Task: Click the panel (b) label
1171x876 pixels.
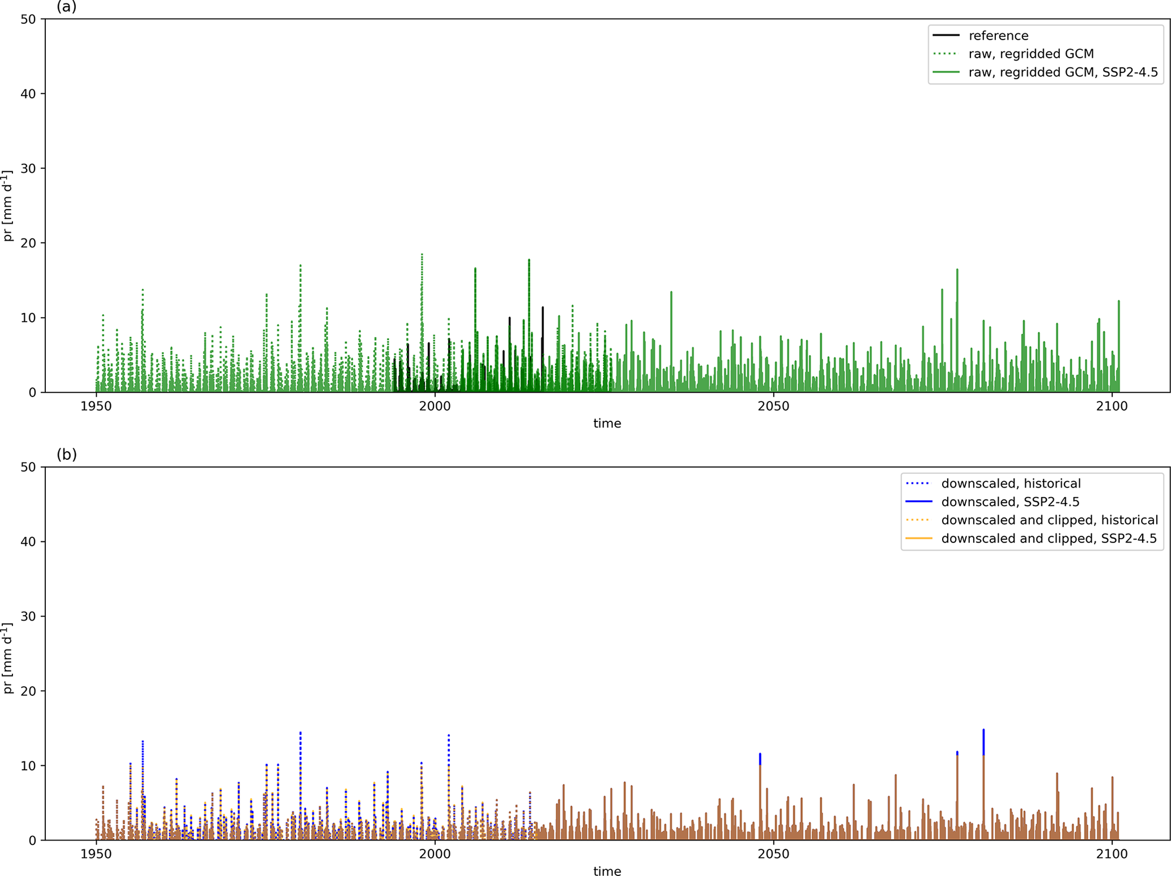Action: coord(66,455)
